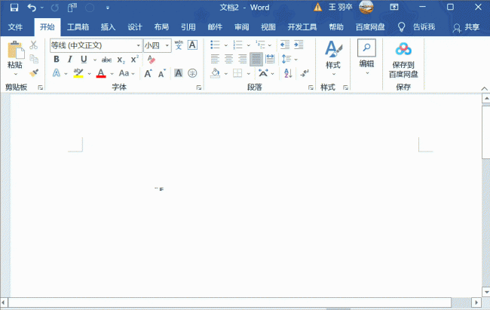
Task: Decrease paragraph indent
Action: pyautogui.click(x=285, y=45)
